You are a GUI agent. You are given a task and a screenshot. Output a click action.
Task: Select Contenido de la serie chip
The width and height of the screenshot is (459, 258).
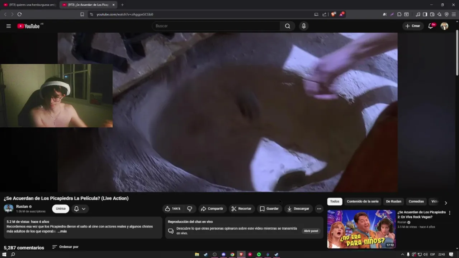click(x=363, y=201)
